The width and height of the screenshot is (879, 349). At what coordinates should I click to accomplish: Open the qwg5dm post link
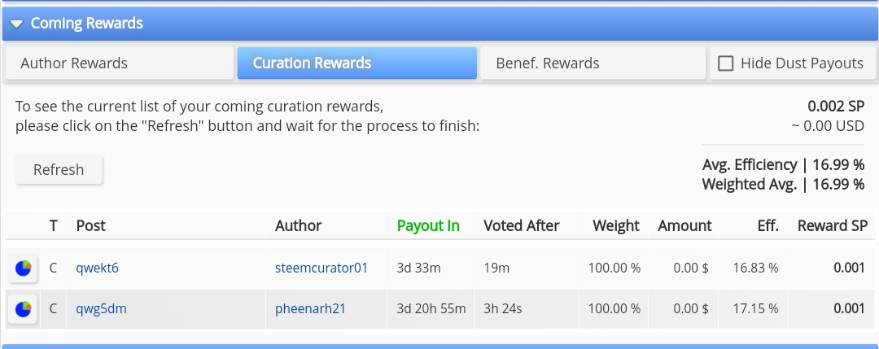101,308
